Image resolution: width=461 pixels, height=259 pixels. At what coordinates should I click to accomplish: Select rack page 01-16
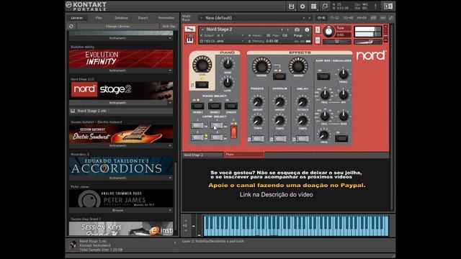(321, 18)
